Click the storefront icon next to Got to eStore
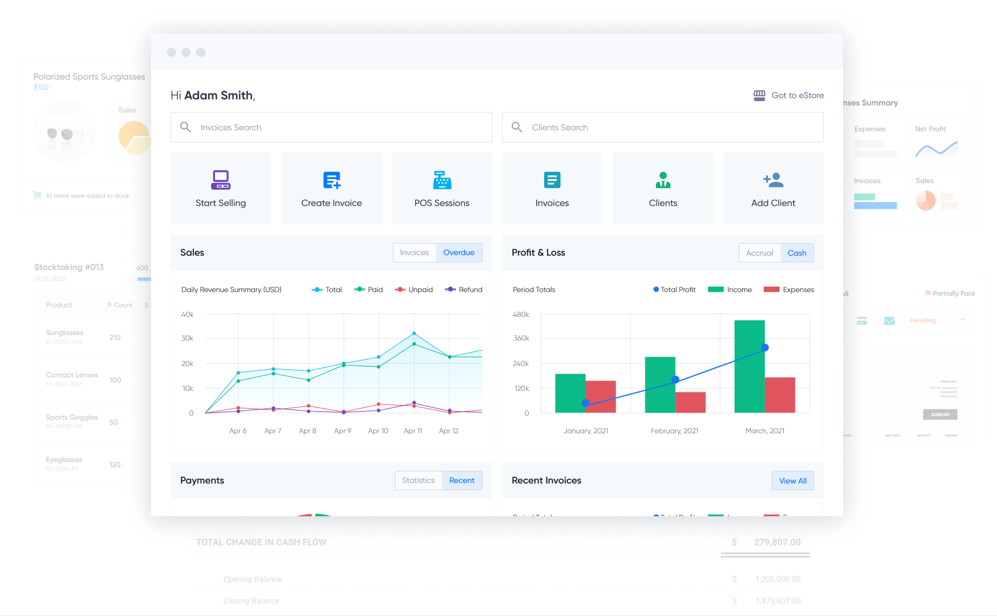The width and height of the screenshot is (997, 616). pyautogui.click(x=760, y=95)
